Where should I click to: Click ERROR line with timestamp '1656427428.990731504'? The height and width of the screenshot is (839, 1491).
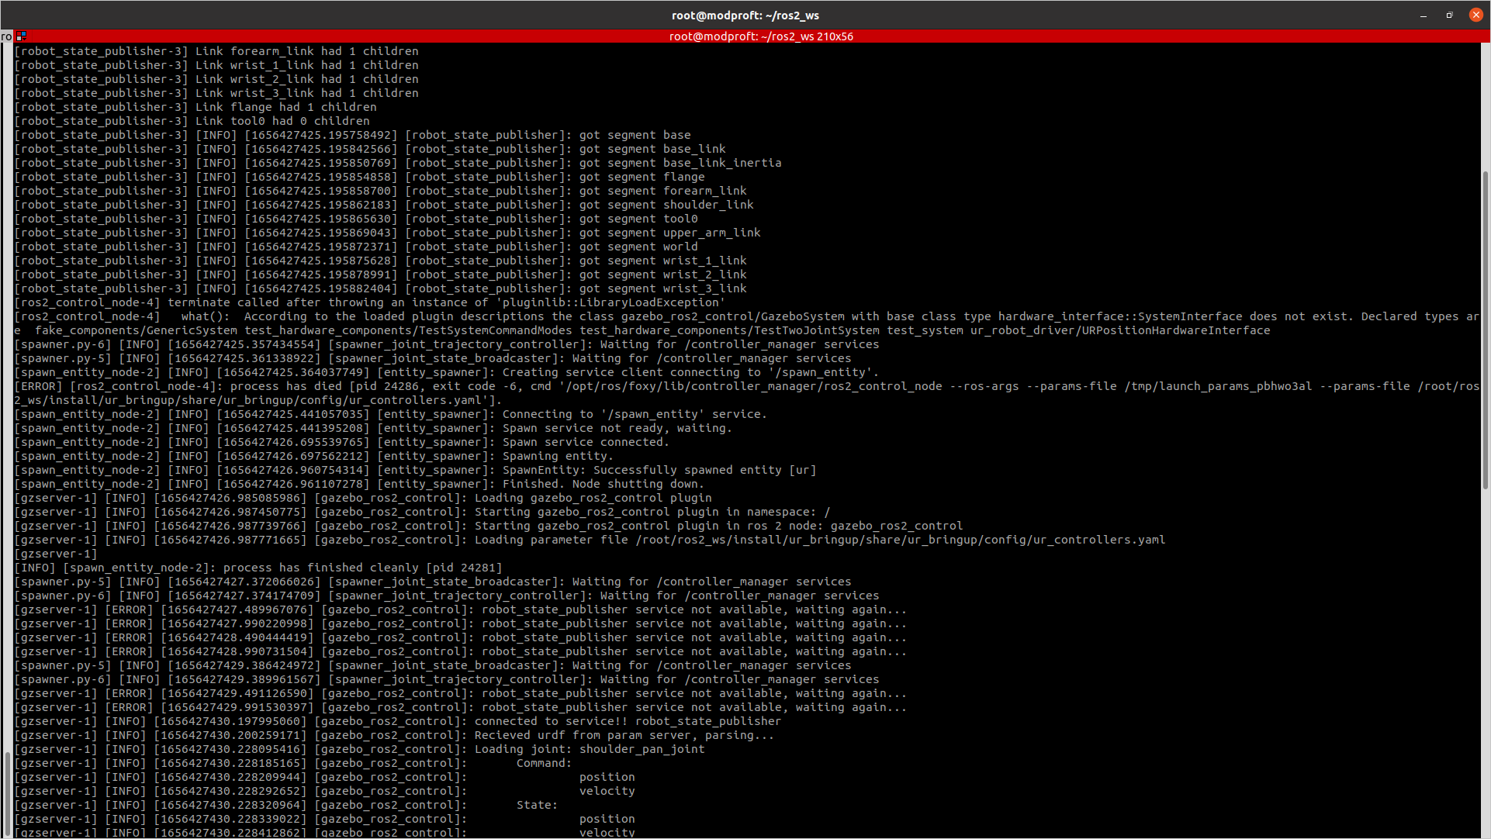tap(460, 651)
